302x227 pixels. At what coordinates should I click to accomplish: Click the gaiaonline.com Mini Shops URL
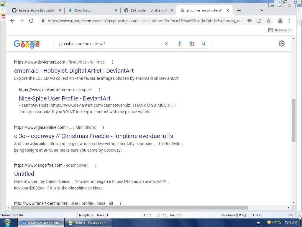click(55, 127)
